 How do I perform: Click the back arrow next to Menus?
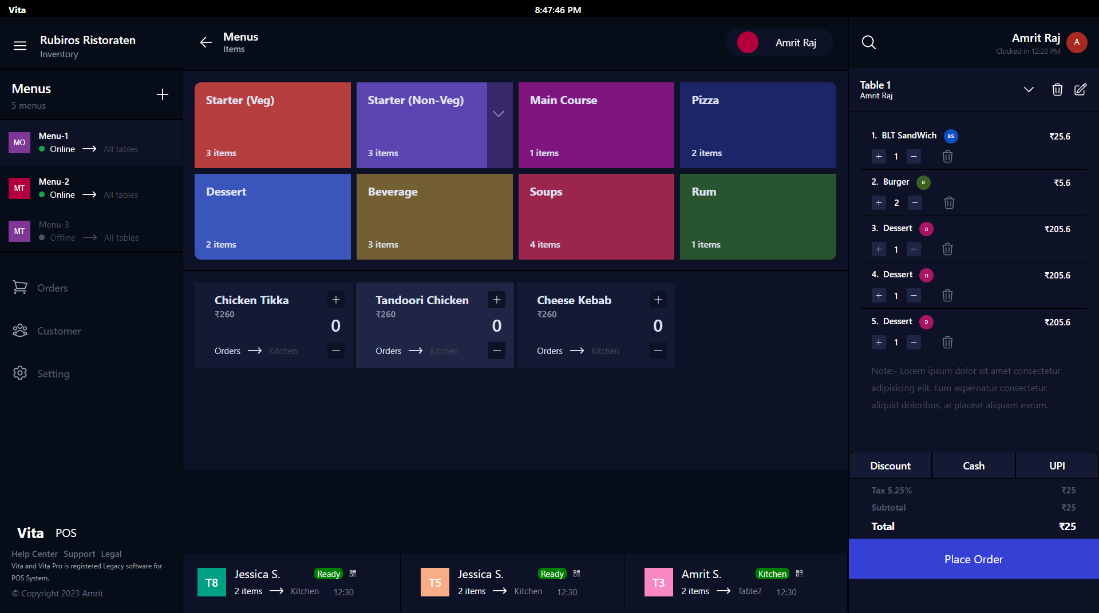click(x=205, y=42)
